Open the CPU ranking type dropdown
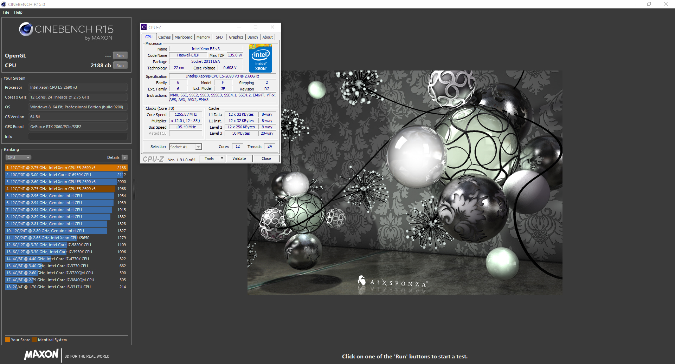This screenshot has width=675, height=364. (18, 157)
